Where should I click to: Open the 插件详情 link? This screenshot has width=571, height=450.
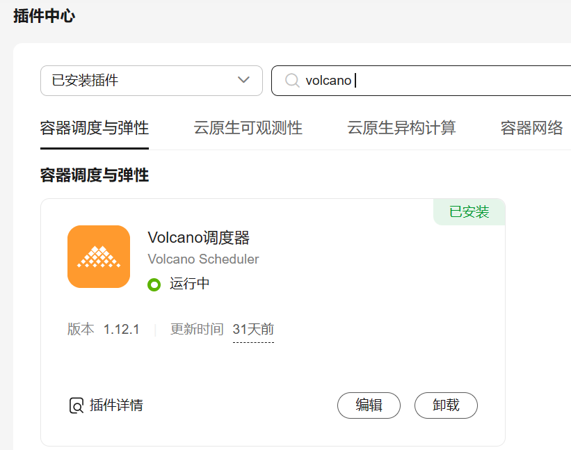click(x=116, y=405)
